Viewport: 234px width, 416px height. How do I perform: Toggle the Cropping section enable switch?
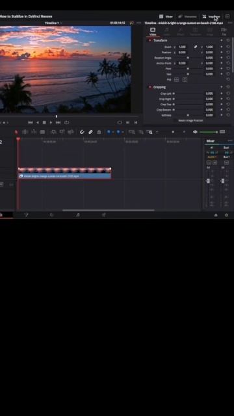click(150, 87)
